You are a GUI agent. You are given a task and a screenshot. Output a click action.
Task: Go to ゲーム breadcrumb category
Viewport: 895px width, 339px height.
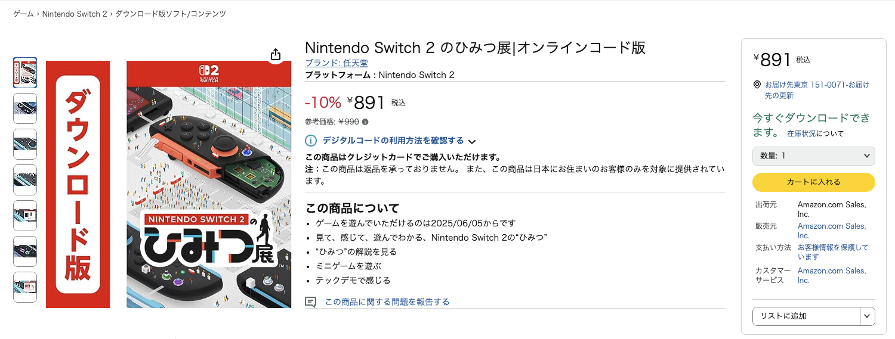23,14
